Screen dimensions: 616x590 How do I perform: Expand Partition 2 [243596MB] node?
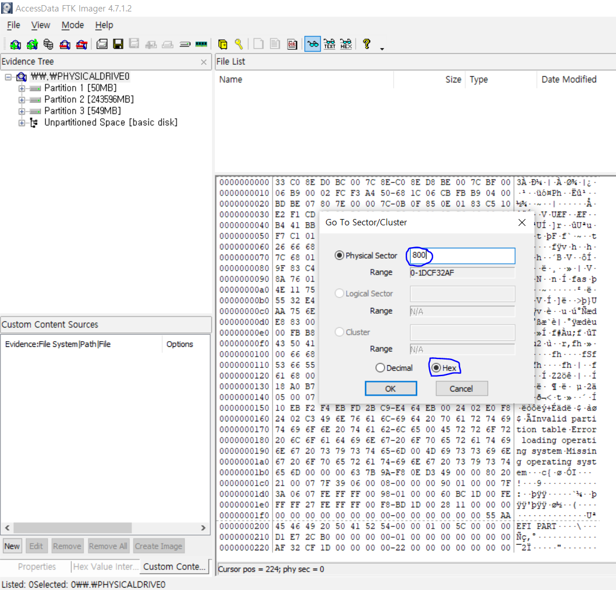click(22, 100)
